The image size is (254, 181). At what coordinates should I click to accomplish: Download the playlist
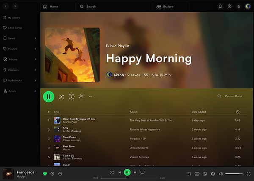point(72,97)
